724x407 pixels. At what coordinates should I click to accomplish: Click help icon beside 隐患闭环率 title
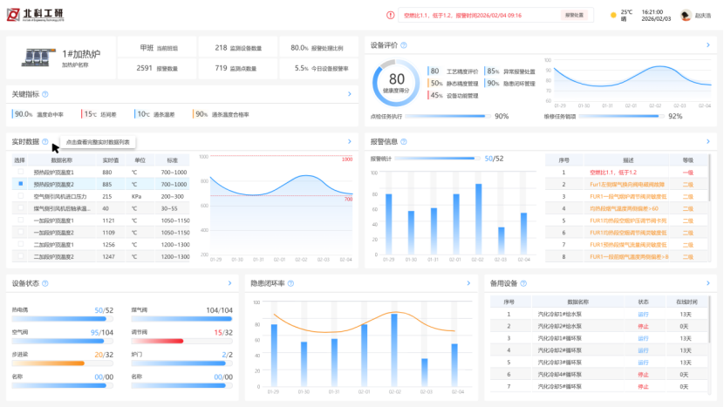(290, 283)
